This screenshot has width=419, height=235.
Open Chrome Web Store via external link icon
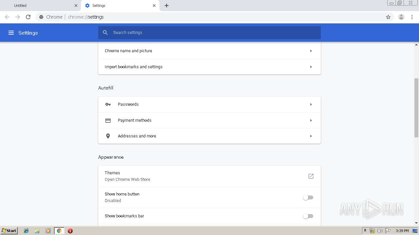point(311,176)
